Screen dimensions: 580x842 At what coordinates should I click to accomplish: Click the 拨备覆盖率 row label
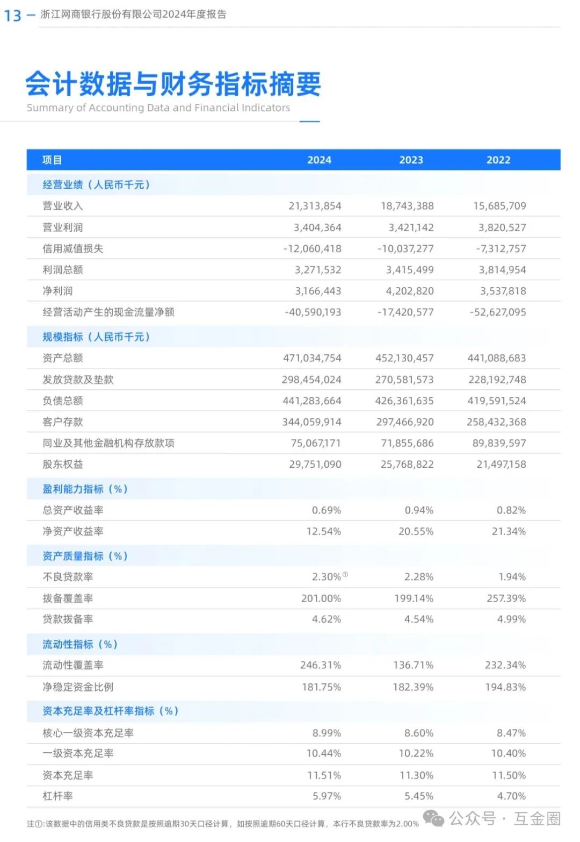[68, 598]
